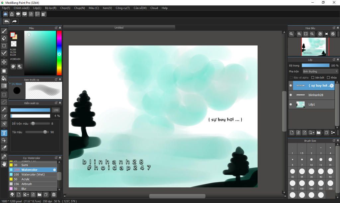
Task: Undock the Brush Size panel
Action: [x=334, y=140]
